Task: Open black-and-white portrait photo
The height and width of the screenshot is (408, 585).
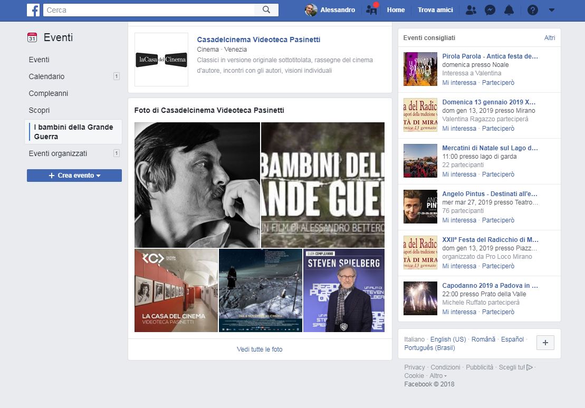Action: coord(197,185)
